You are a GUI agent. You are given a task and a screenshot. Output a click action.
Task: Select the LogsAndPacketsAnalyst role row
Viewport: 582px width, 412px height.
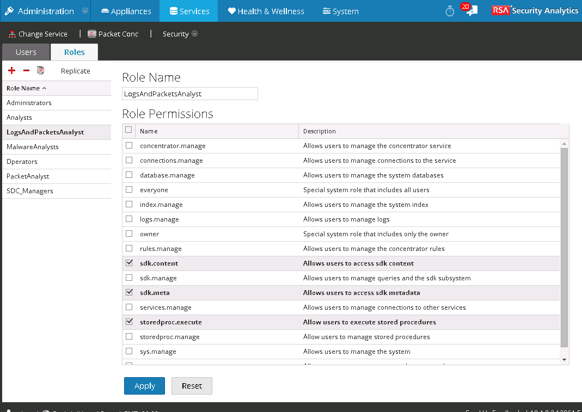pyautogui.click(x=57, y=132)
